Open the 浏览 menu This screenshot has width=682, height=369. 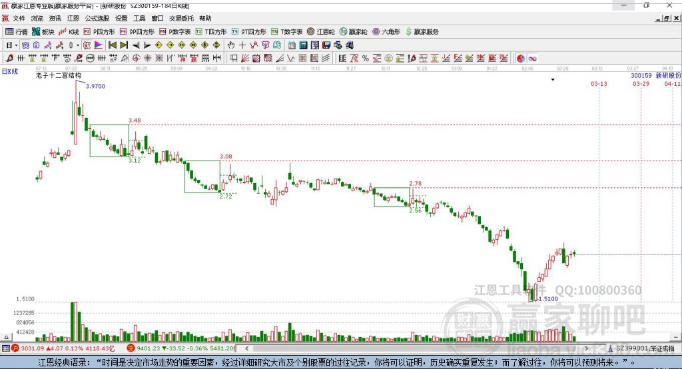coord(37,18)
